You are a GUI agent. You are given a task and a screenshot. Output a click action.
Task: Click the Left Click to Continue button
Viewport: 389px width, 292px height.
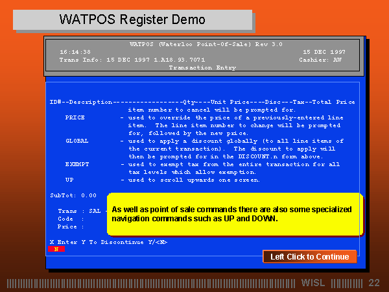coord(309,256)
